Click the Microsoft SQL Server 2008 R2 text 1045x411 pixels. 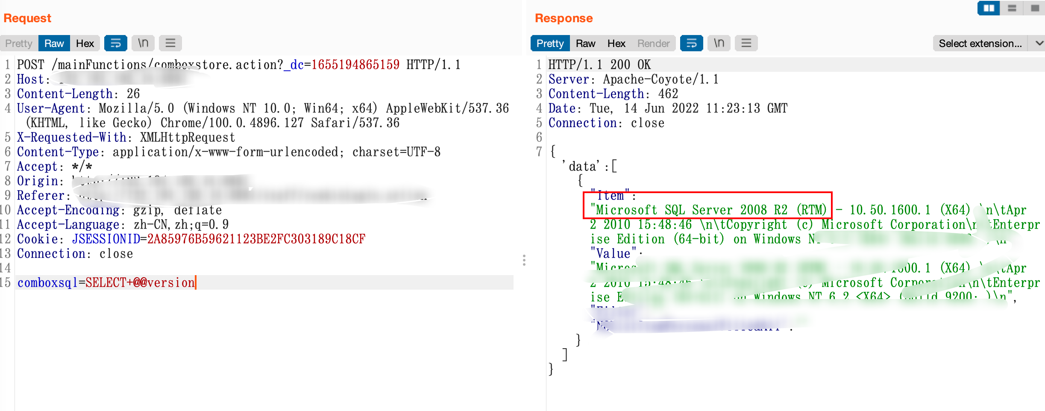pos(709,210)
